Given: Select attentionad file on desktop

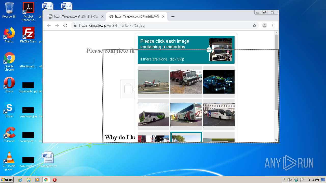Looking at the screenshot, I should coord(28,63).
